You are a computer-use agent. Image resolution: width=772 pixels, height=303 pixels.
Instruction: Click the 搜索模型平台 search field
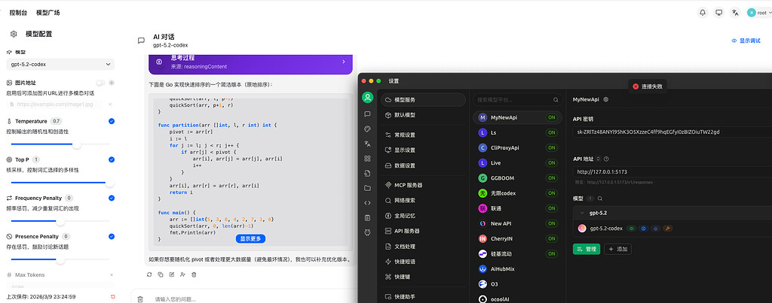pos(517,100)
